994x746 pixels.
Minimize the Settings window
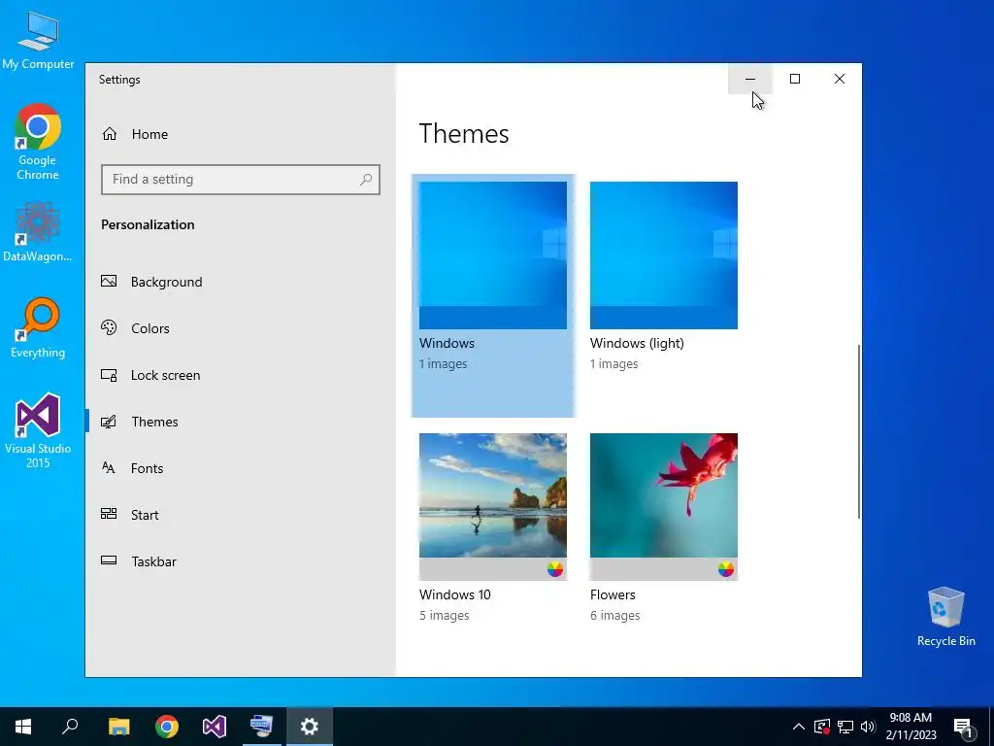pos(750,79)
